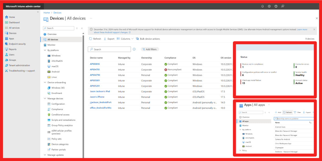
Task: Click Devices in the breadcrumb
Action: coord(57,12)
